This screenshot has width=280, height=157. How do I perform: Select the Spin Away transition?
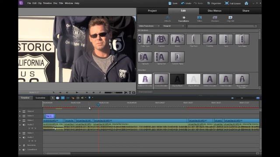(242, 39)
